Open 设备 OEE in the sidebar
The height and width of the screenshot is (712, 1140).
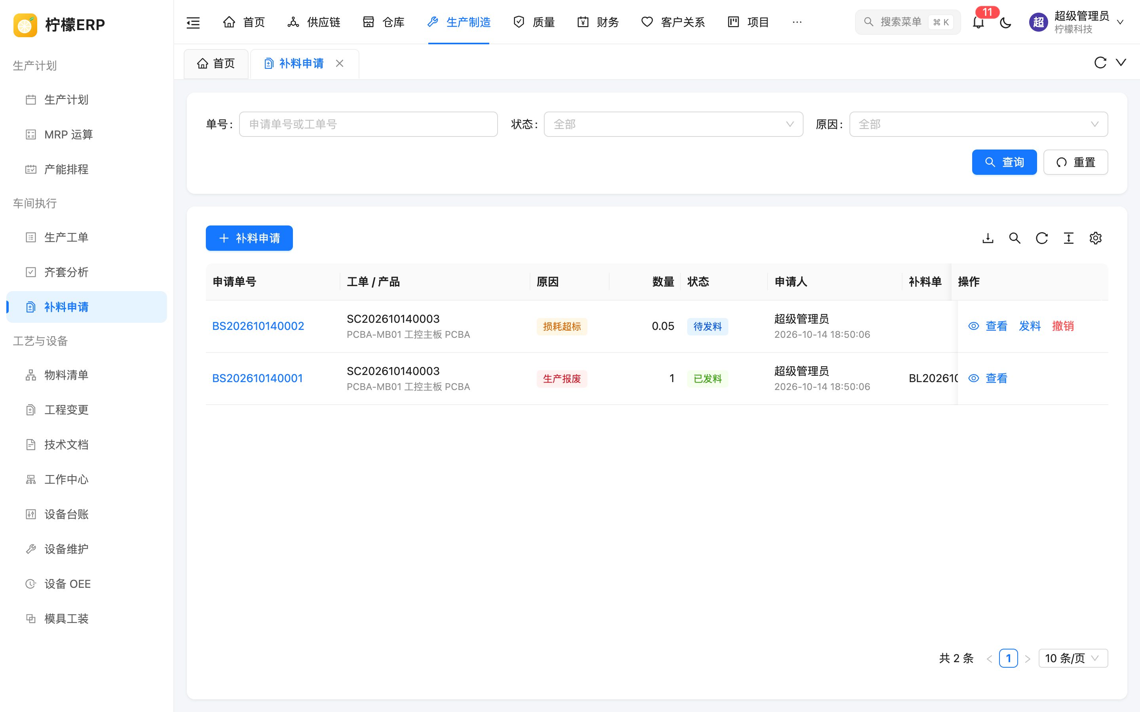tap(87, 584)
